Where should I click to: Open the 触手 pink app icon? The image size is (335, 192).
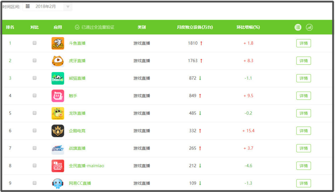(x=58, y=96)
